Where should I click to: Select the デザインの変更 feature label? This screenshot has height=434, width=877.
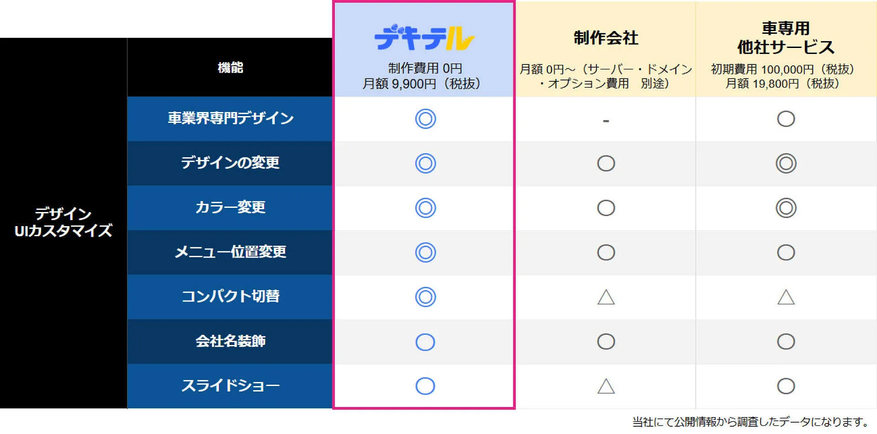tap(230, 163)
